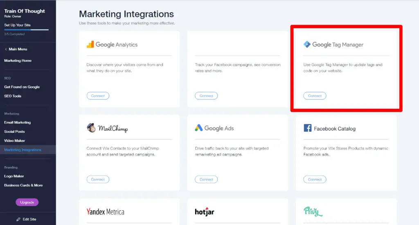Click the Set Up Your Site link
The width and height of the screenshot is (419, 225).
click(17, 25)
